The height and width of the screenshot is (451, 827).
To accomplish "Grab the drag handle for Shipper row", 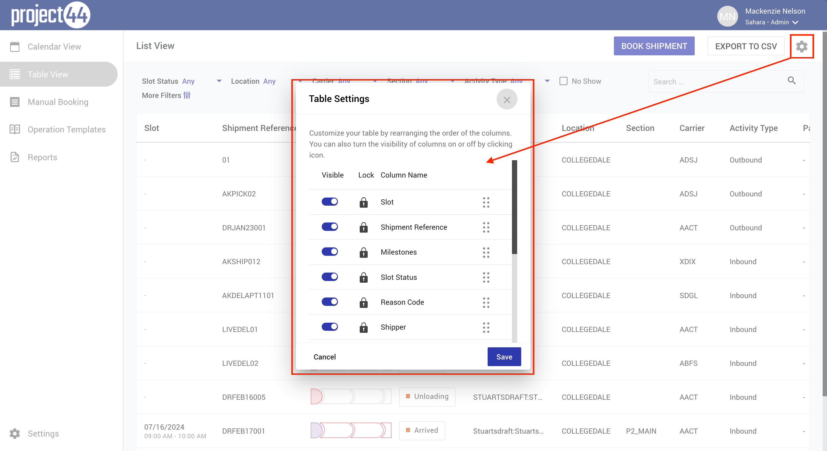I will point(486,328).
